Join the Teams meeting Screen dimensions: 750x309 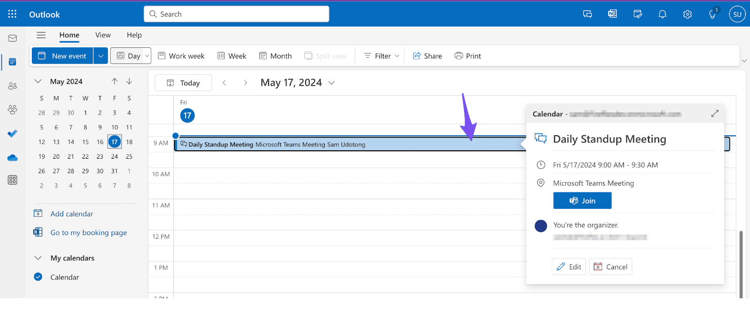(x=582, y=201)
